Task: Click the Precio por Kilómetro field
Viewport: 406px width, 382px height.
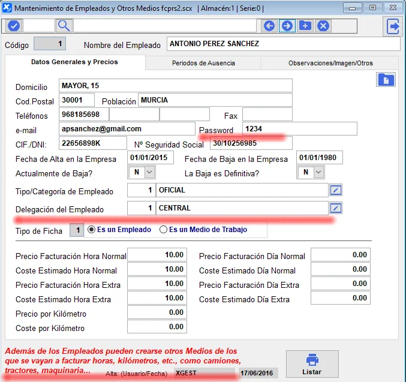Action: (x=158, y=313)
